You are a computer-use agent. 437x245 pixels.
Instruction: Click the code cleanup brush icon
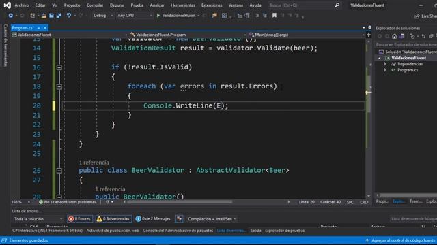tap(108, 202)
